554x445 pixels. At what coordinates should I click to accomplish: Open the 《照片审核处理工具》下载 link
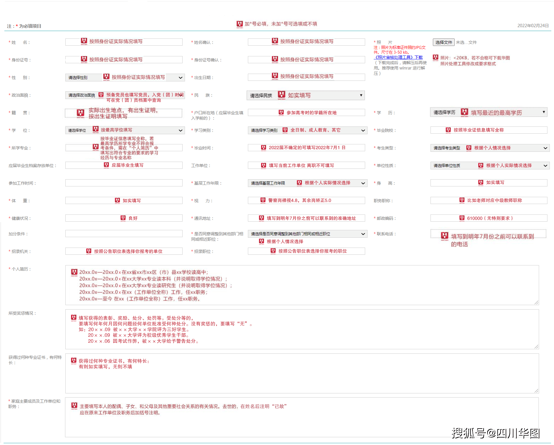(398, 57)
